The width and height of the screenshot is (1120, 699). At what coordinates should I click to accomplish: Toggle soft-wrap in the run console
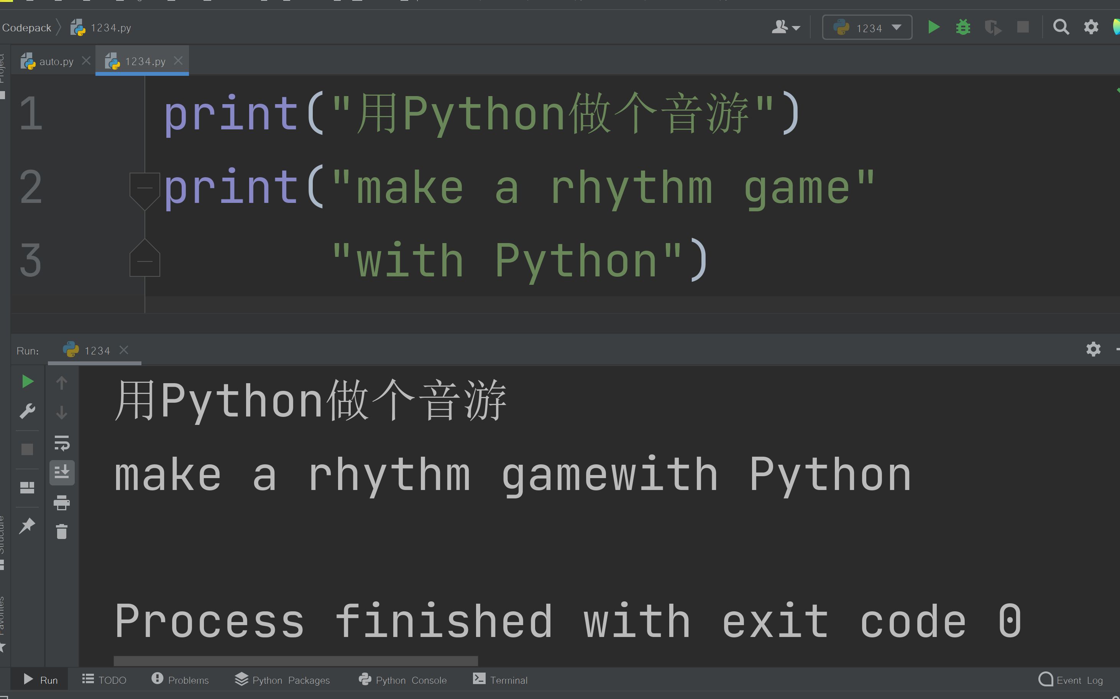point(62,444)
